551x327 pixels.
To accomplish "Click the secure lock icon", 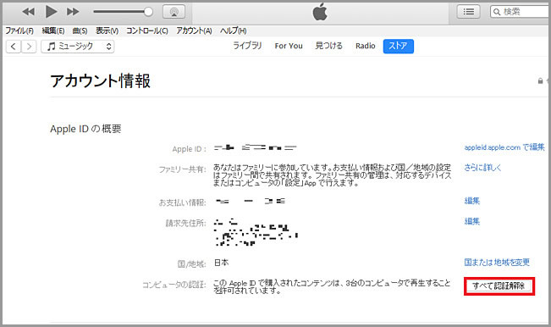I will tap(541, 81).
